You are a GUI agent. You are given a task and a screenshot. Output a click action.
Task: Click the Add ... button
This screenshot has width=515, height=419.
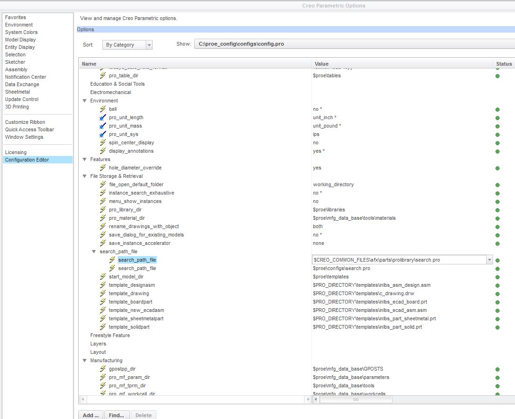coord(91,415)
